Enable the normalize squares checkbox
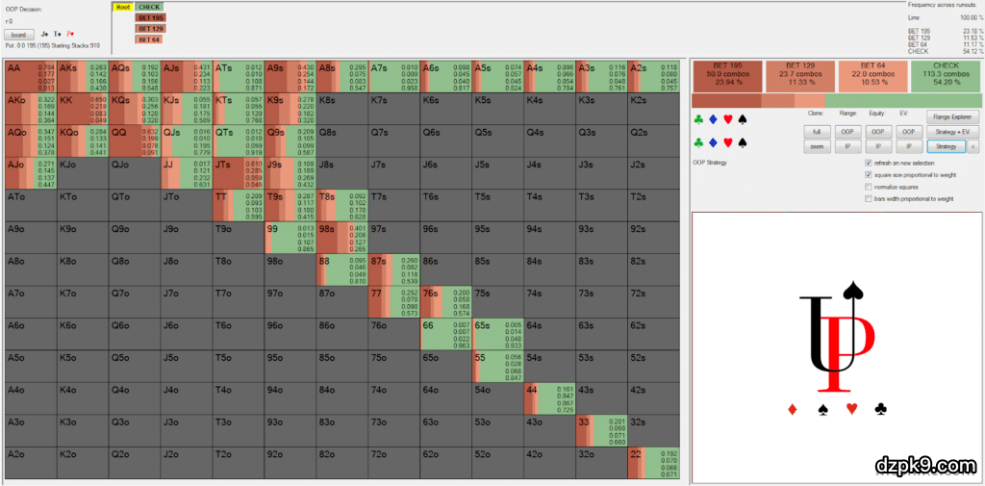Screen dimensions: 985x486 pyautogui.click(x=869, y=187)
